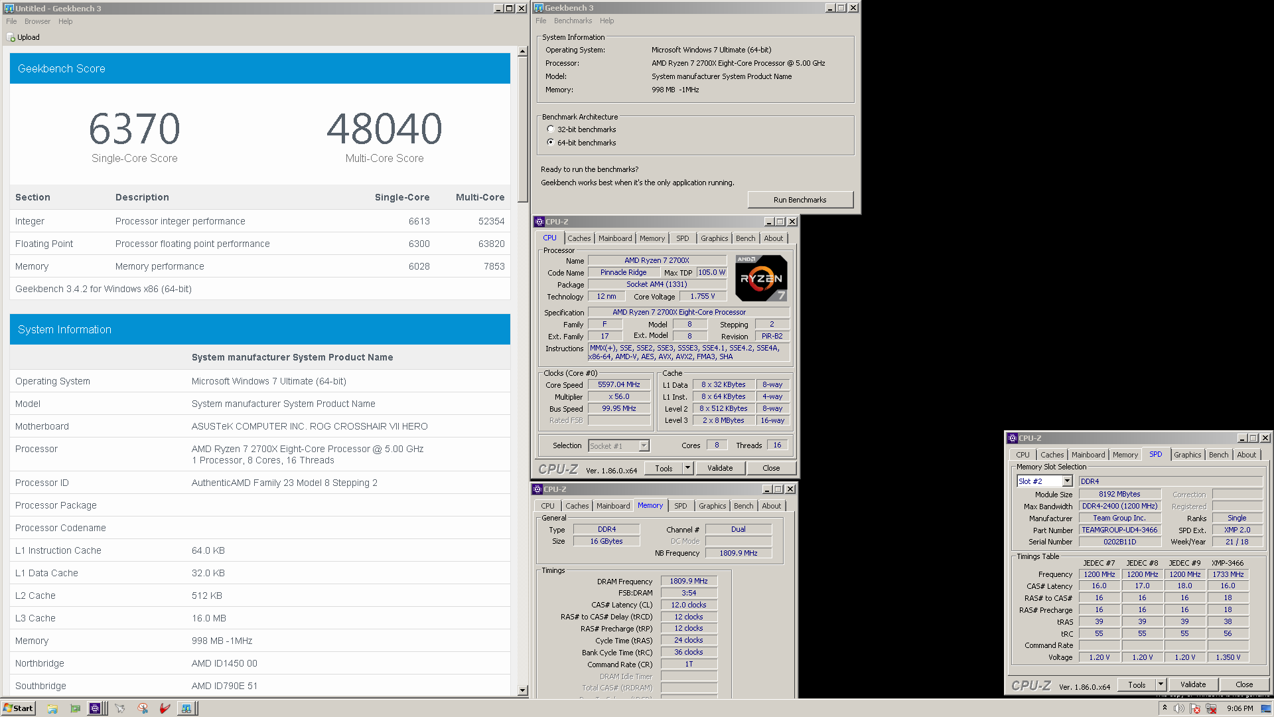Viewport: 1274px width, 717px height.
Task: Click the Show Desktop button
Action: (x=1266, y=708)
